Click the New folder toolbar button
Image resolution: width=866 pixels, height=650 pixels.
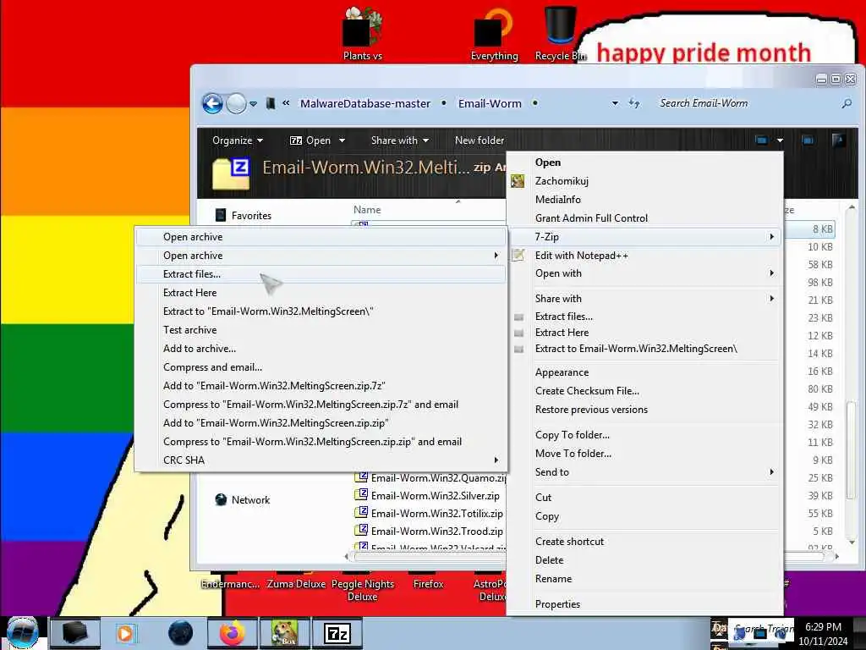point(480,140)
